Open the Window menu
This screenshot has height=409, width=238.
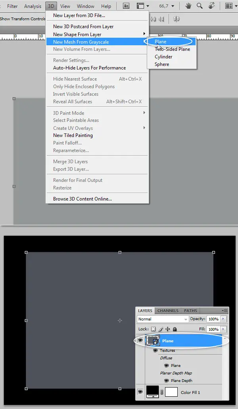pyautogui.click(x=86, y=6)
